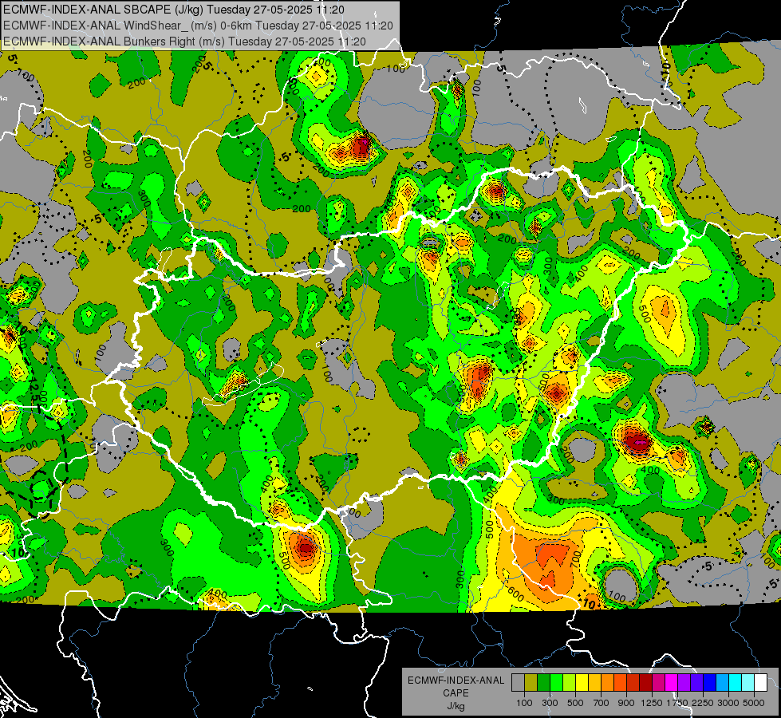The height and width of the screenshot is (718, 781).
Task: Pick the pale cyan legend swatch
Action: [x=748, y=682]
